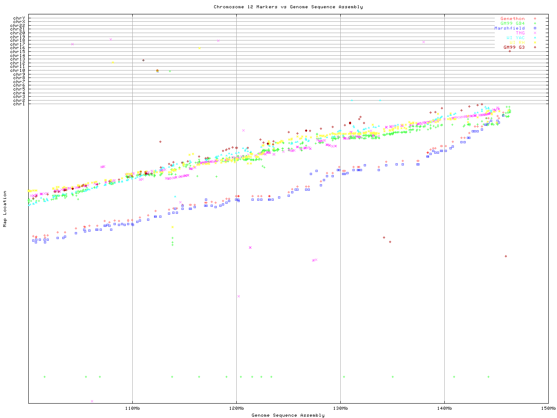Click the 130Mb x-axis tick label

coord(340,408)
